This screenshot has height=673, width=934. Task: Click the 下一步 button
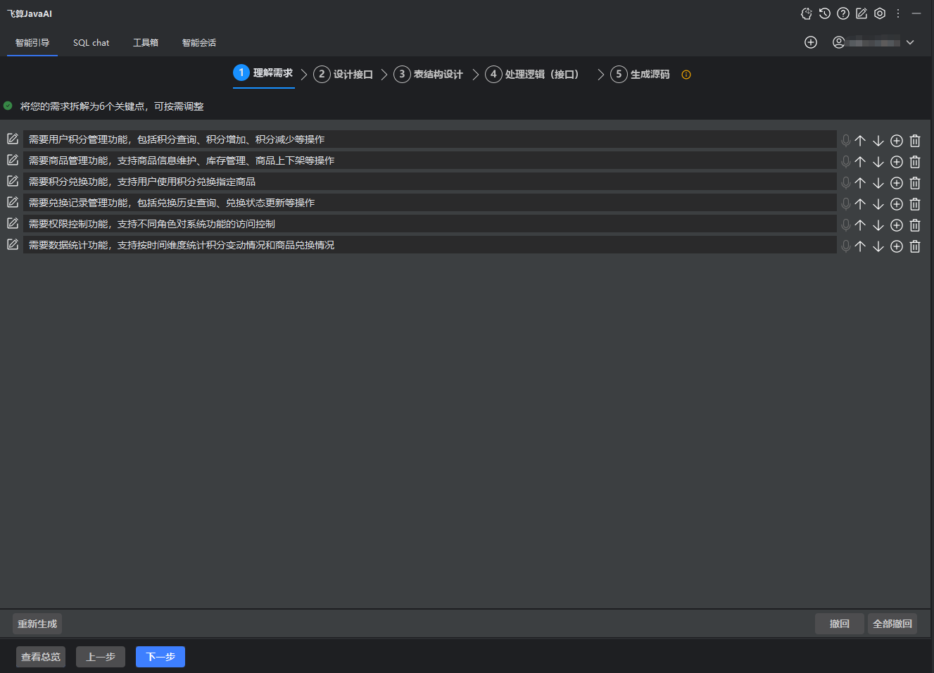click(160, 657)
